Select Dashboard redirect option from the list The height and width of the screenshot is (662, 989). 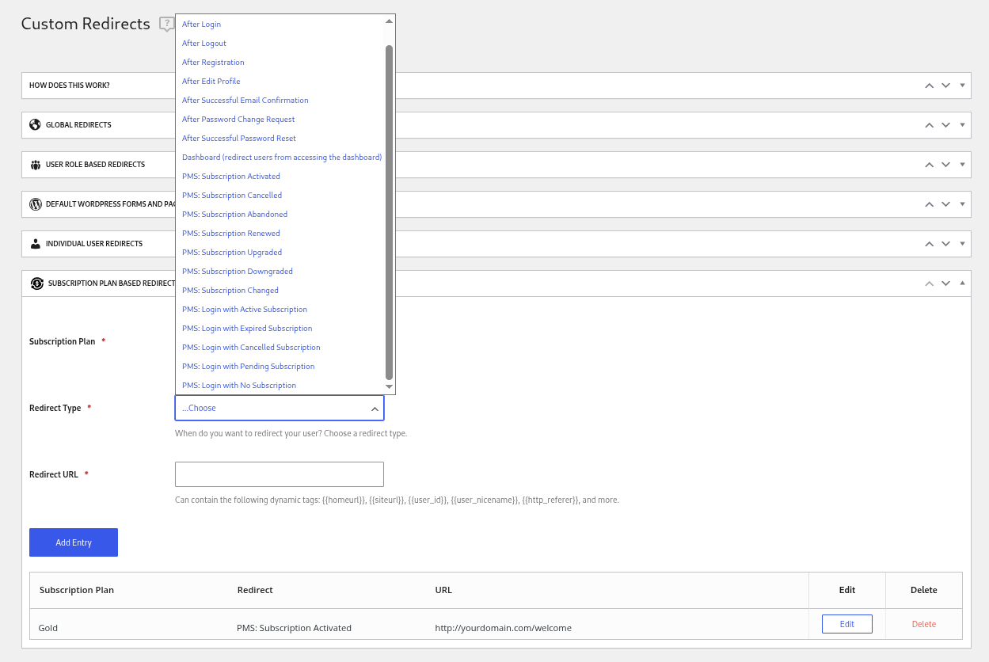(x=281, y=157)
